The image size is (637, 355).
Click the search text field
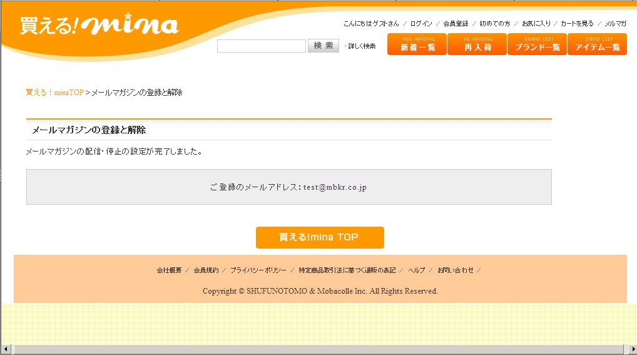[262, 46]
